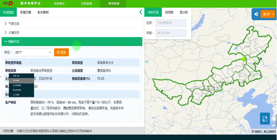Screen dimensions: 277x140
Task: Switch to the 修复方案 tab
Action: pos(26,12)
